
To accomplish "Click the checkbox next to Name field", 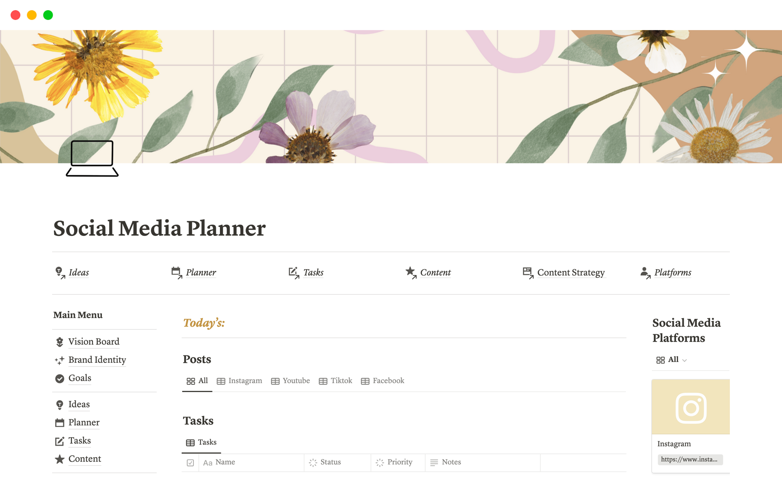I will (x=191, y=461).
